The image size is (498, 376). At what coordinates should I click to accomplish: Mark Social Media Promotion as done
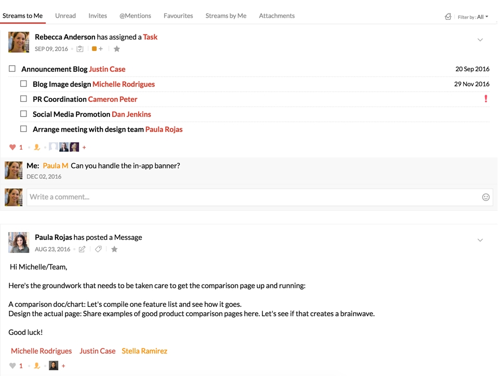coord(24,114)
